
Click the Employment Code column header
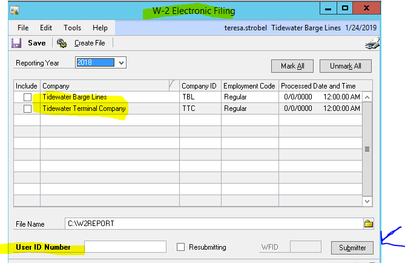click(250, 85)
